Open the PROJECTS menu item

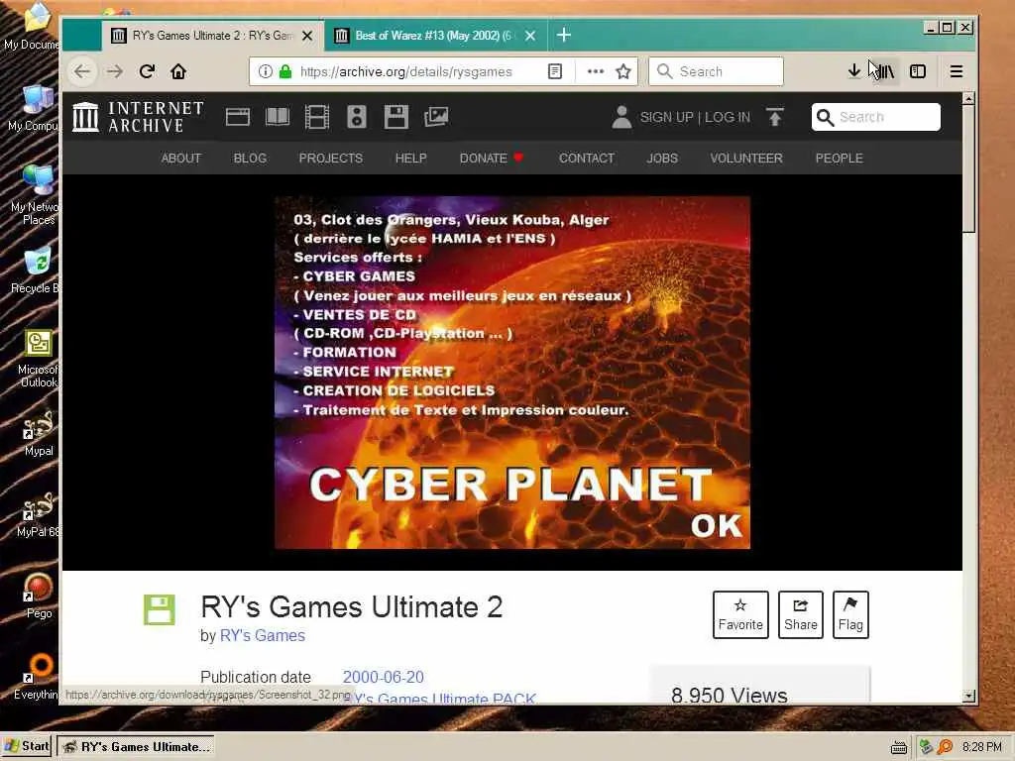331,159
